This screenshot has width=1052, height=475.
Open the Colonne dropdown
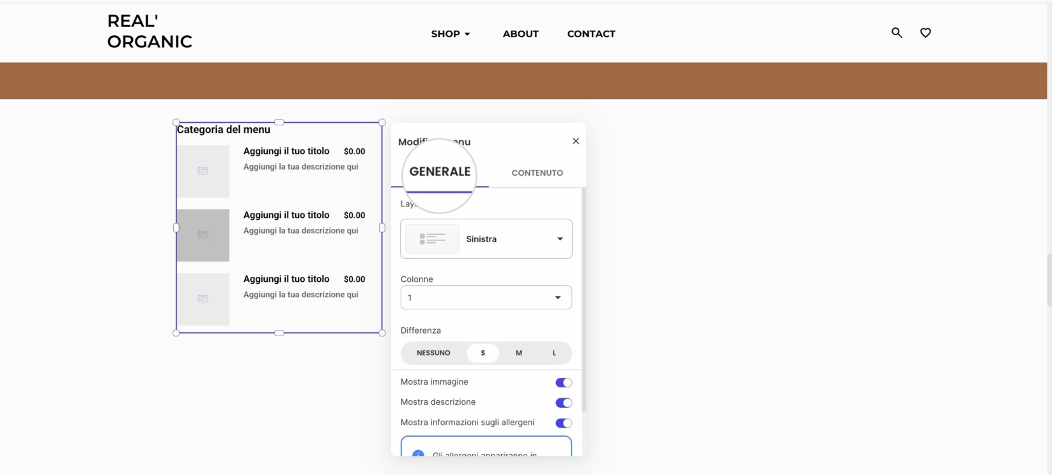click(x=486, y=297)
